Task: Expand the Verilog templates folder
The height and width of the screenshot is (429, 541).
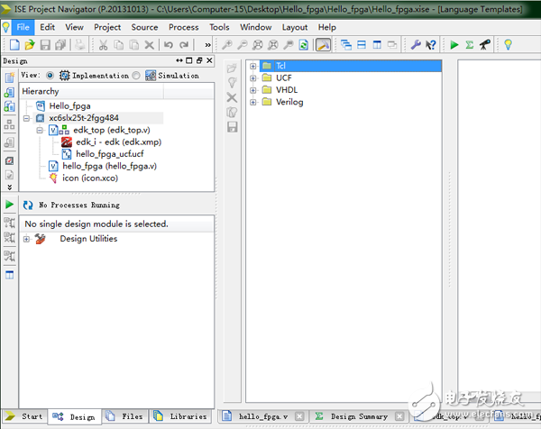Action: pos(253,102)
